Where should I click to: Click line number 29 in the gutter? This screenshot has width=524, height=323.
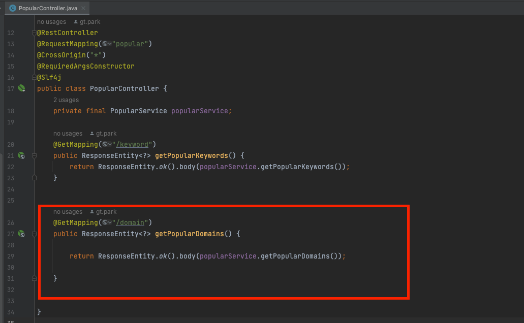point(11,256)
